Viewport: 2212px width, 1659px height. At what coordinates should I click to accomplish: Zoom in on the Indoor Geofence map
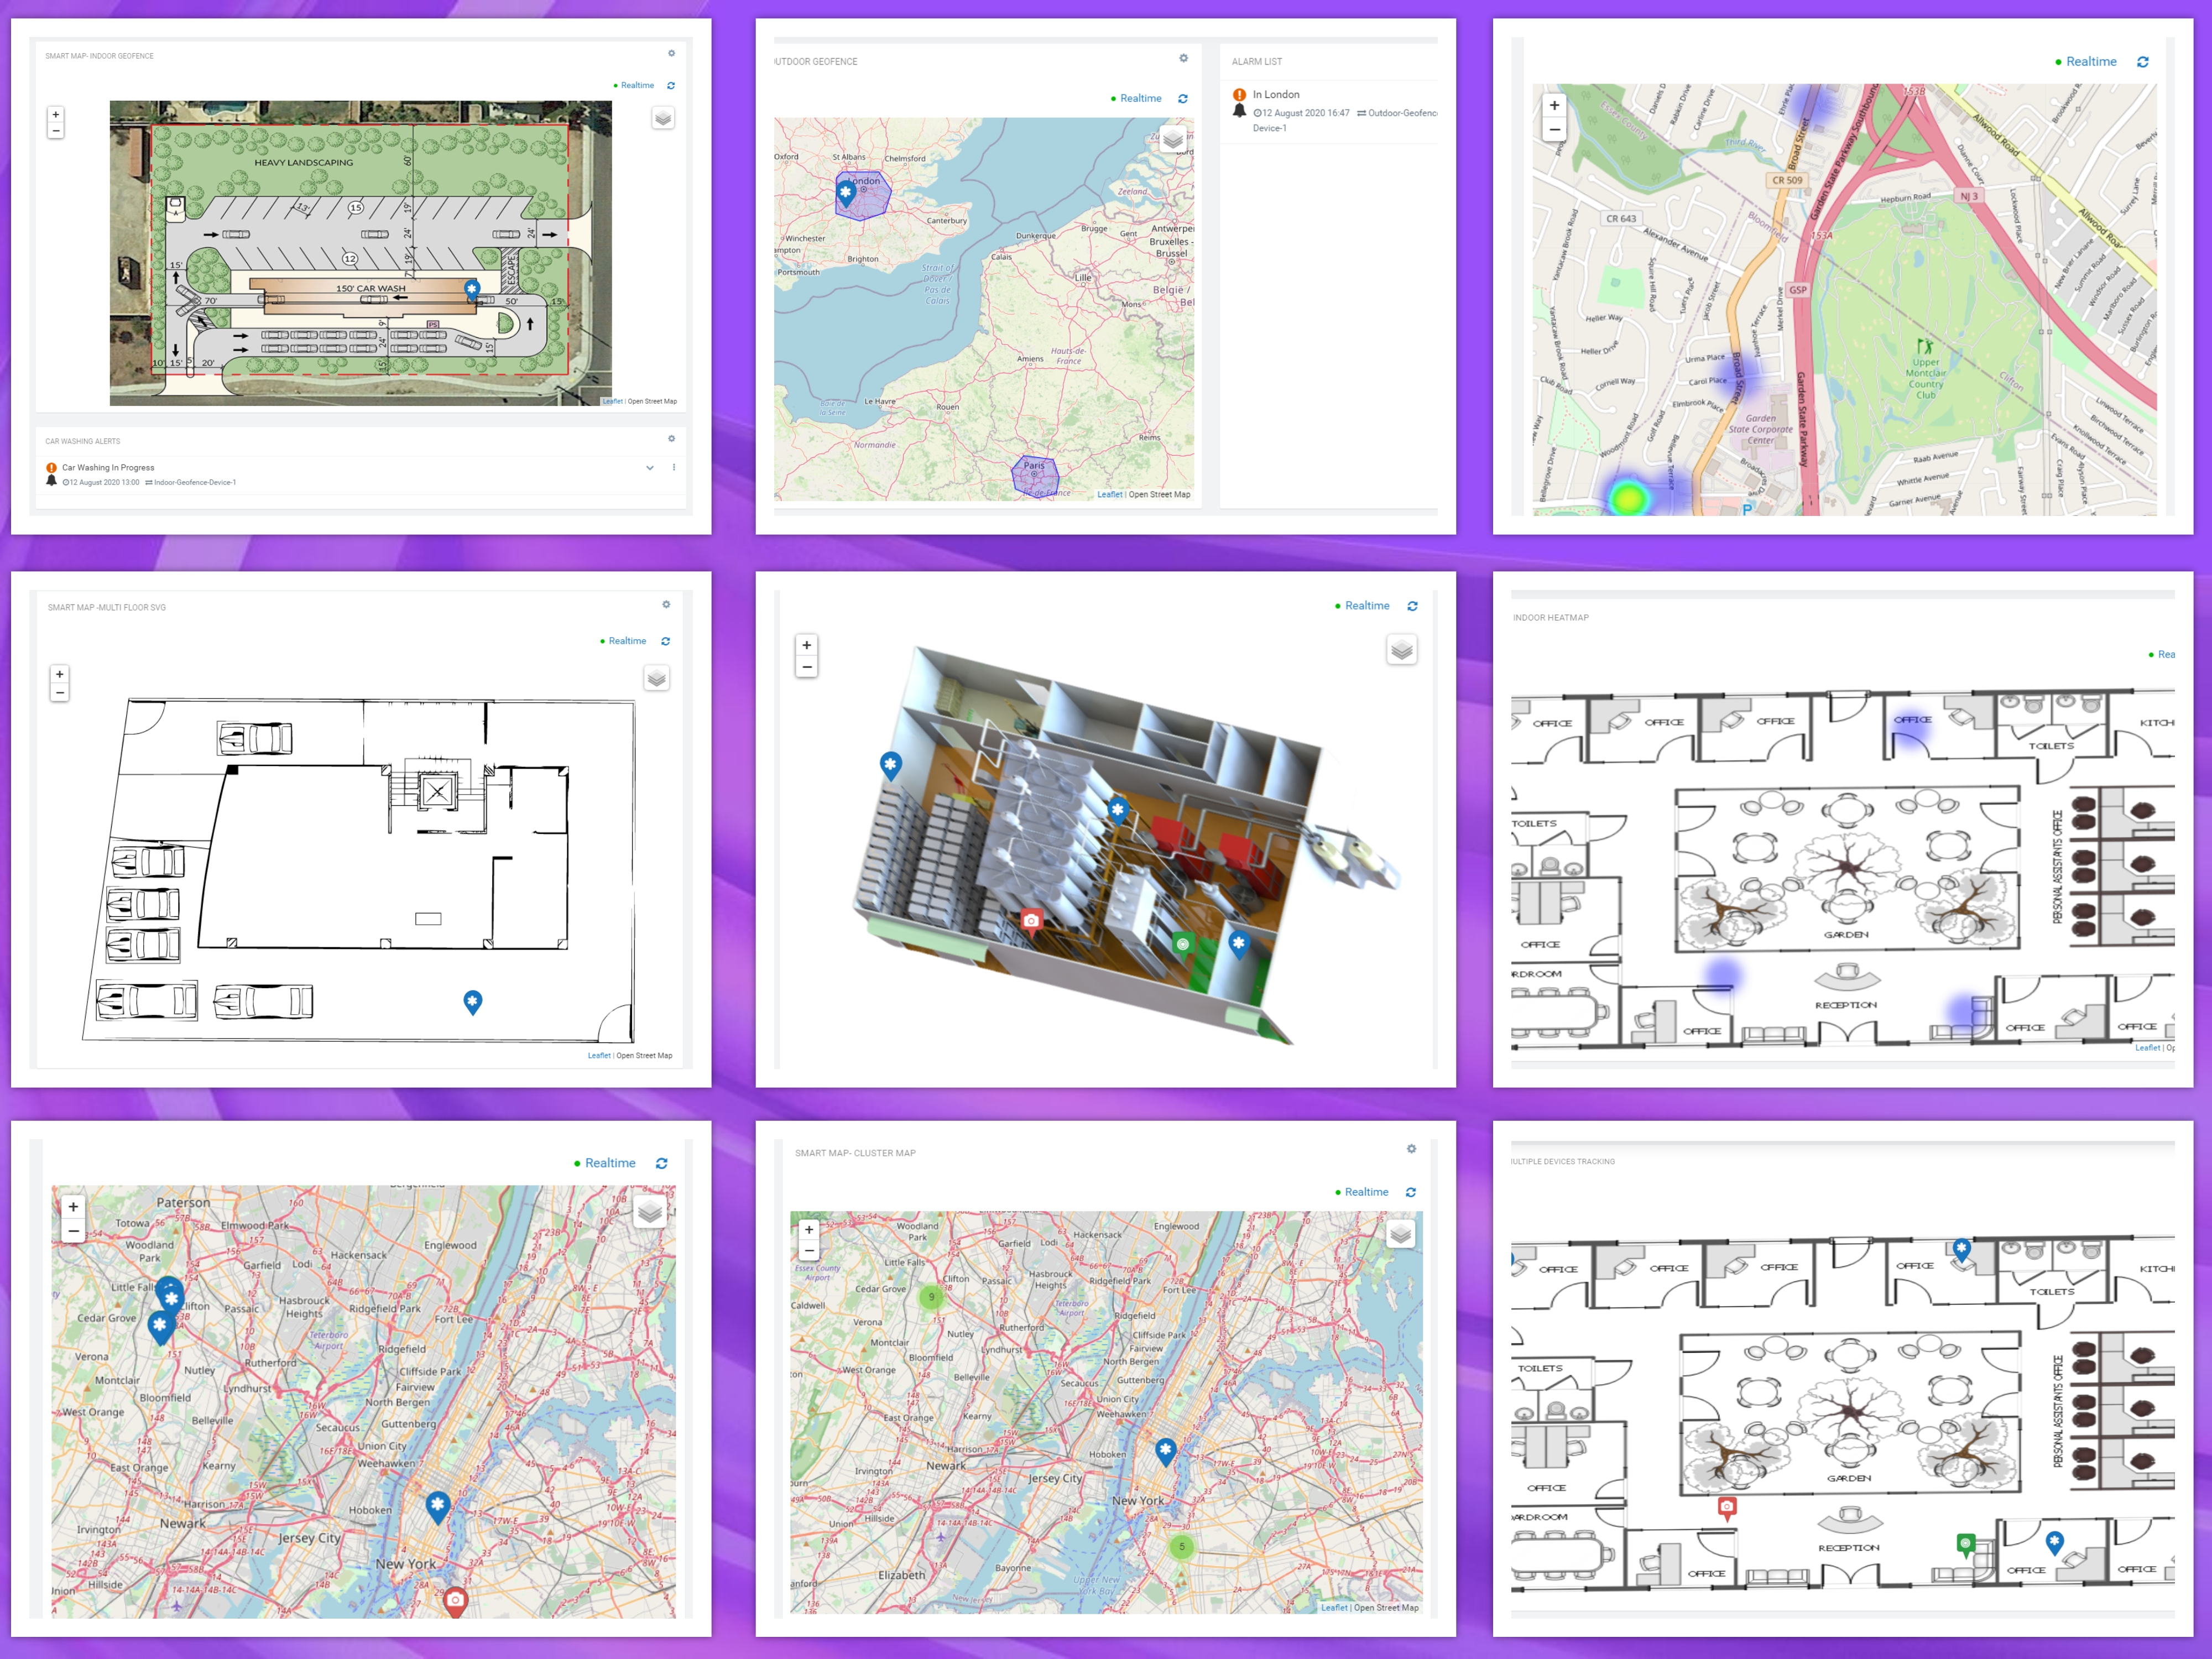(56, 115)
